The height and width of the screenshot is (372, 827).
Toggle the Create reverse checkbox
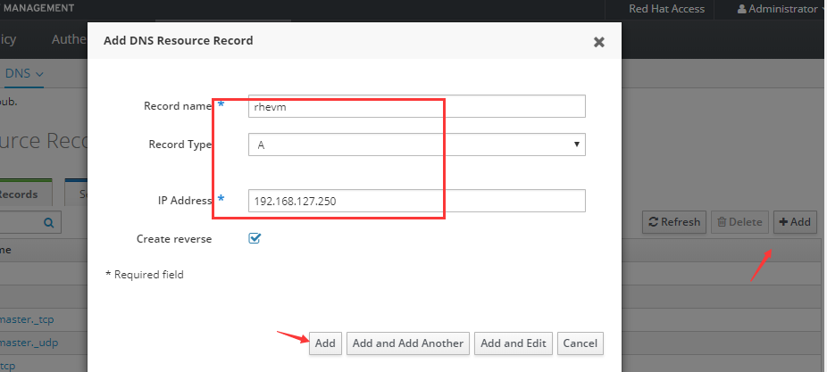(x=255, y=239)
